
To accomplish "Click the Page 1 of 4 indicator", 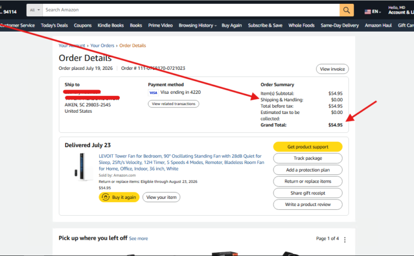I will point(327,239).
